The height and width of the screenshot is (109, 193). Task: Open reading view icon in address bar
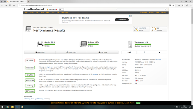tap(170, 5)
